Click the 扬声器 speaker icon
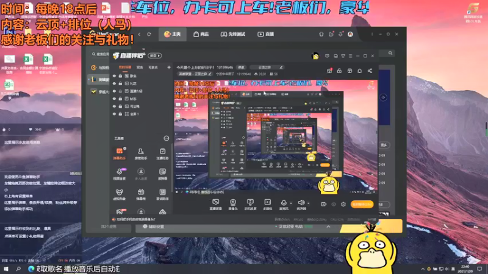 [x=301, y=203]
